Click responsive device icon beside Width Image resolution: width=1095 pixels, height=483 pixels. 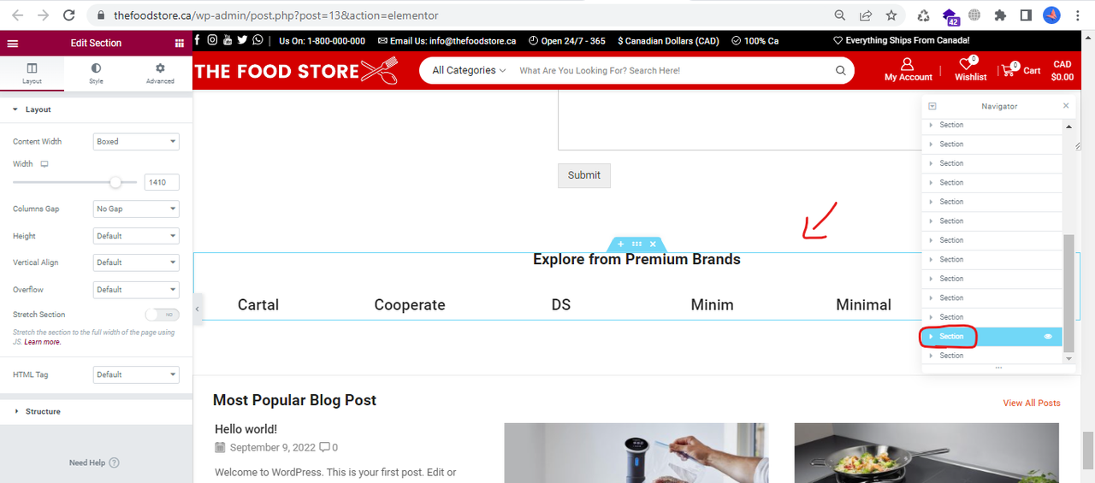point(44,163)
